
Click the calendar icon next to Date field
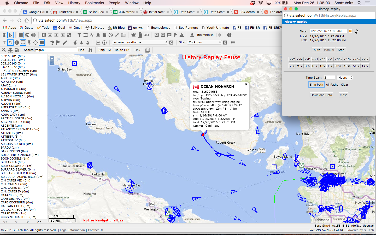[350, 31]
